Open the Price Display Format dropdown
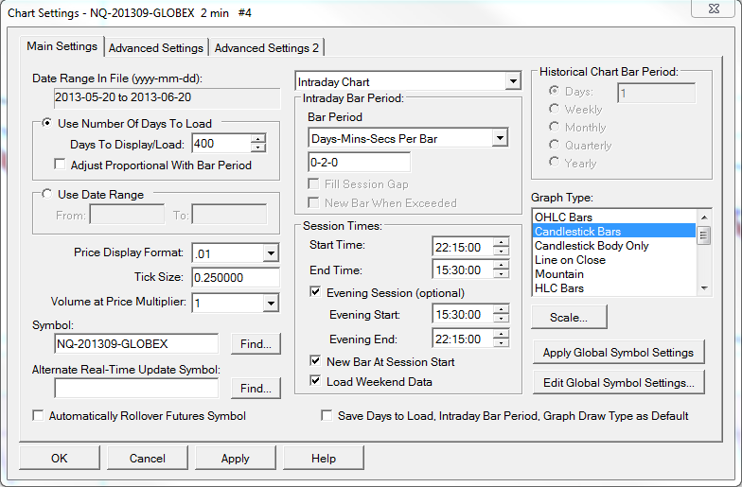The width and height of the screenshot is (742, 487). tap(271, 253)
